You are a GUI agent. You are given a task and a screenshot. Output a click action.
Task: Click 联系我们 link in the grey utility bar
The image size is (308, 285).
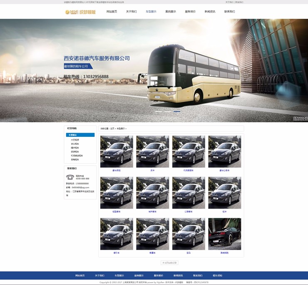(x=239, y=2)
